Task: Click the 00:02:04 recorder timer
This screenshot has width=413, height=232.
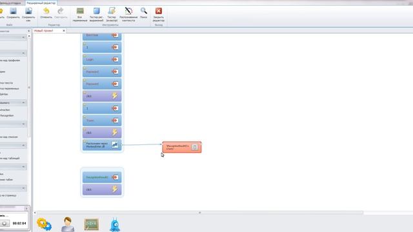Action: coord(19,224)
